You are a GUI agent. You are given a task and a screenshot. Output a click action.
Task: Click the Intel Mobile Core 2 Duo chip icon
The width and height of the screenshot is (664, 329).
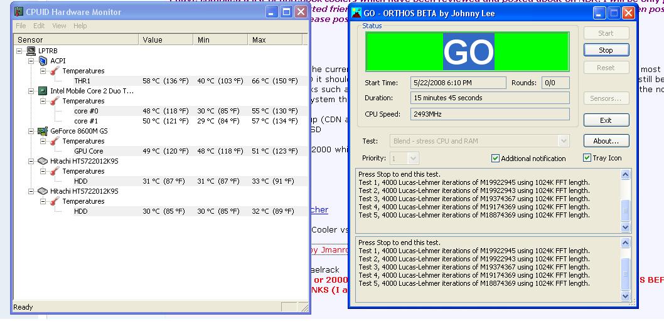(42, 91)
